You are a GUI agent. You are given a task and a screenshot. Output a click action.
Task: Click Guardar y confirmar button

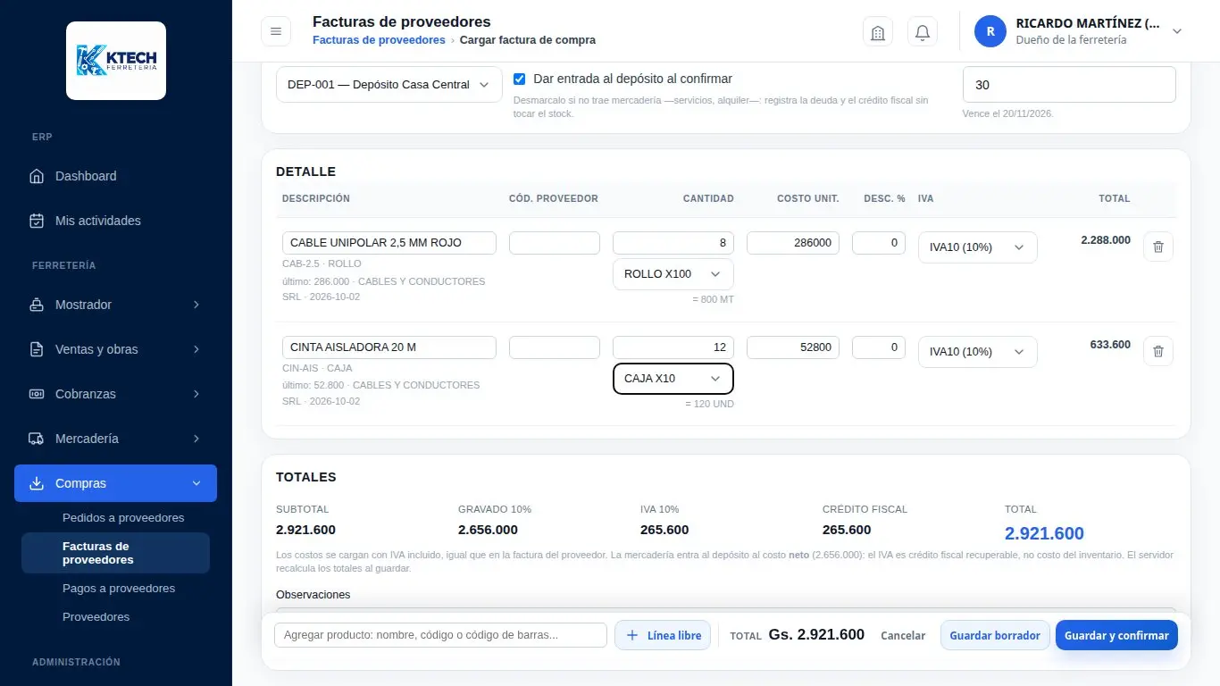(1116, 635)
